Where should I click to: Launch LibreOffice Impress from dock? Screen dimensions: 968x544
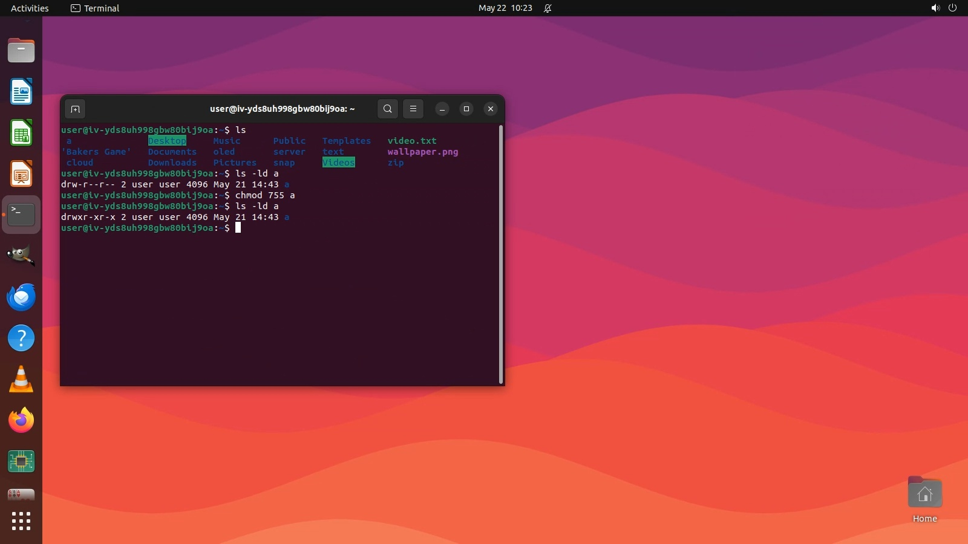point(21,174)
